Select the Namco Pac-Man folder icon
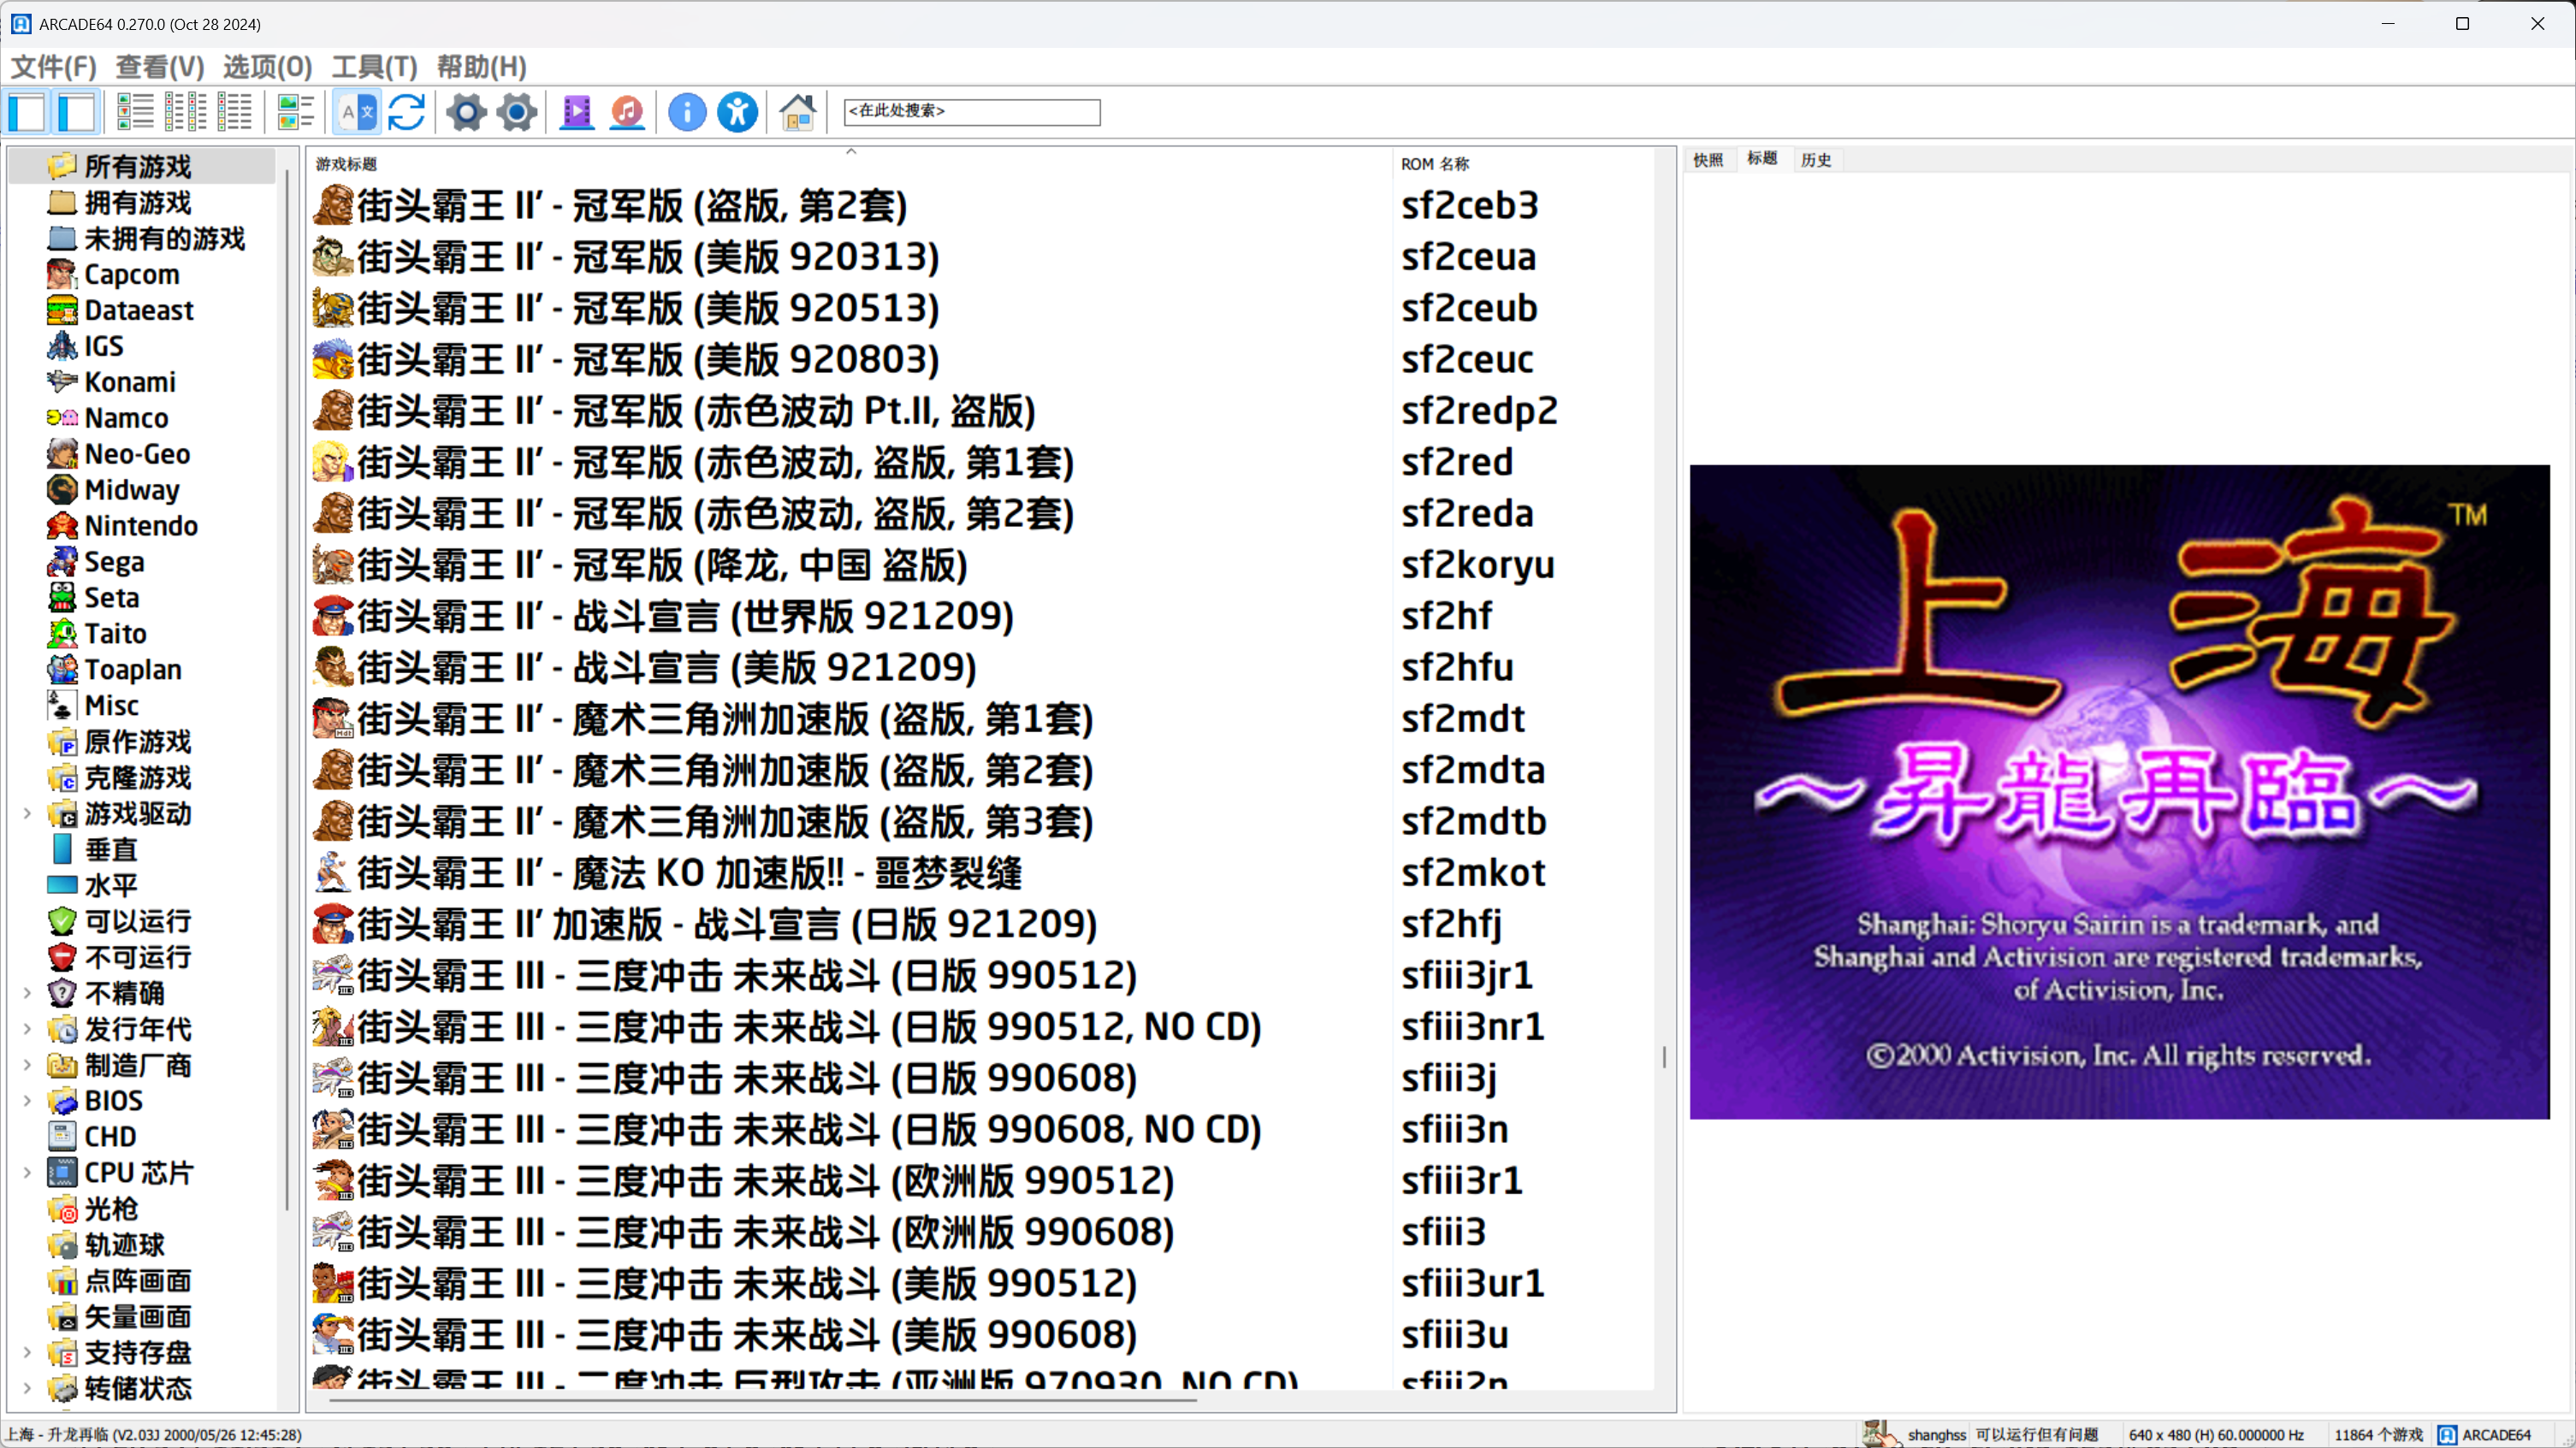The image size is (2576, 1448). (62, 418)
